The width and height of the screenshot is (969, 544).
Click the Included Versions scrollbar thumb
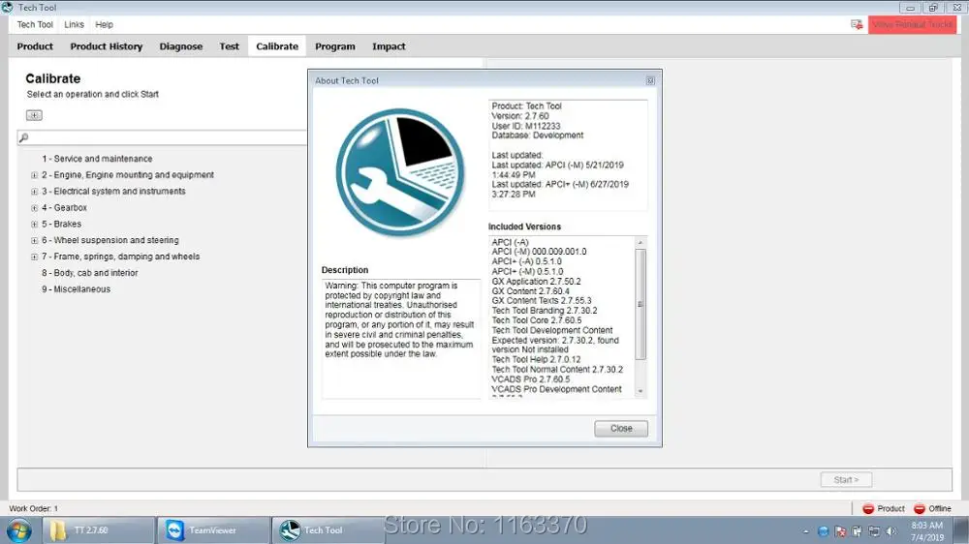coord(641,304)
